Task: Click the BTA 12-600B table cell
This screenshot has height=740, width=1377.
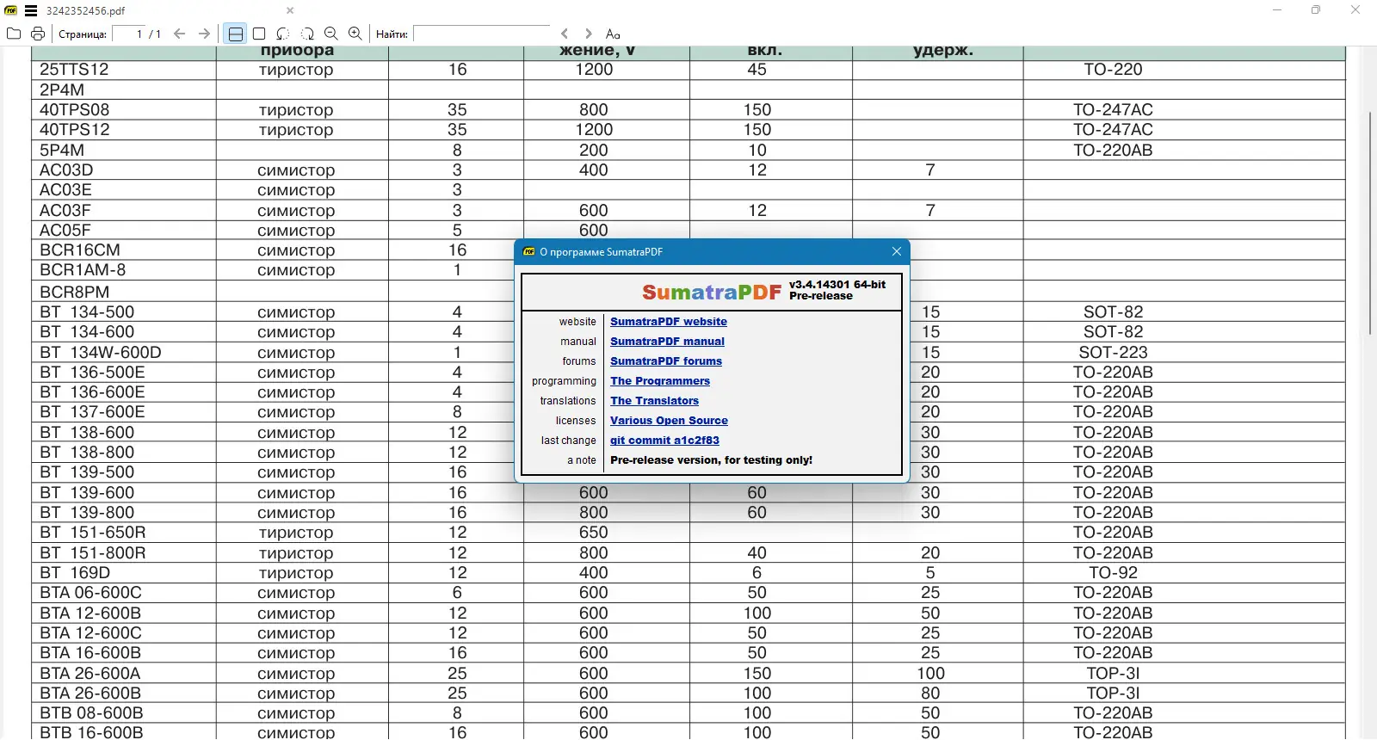Action: (124, 614)
